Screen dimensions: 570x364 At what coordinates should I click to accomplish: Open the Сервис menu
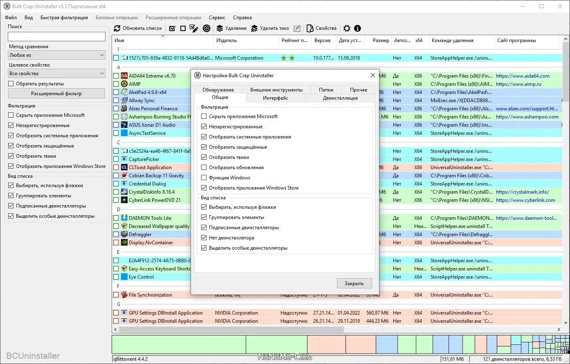[x=217, y=18]
